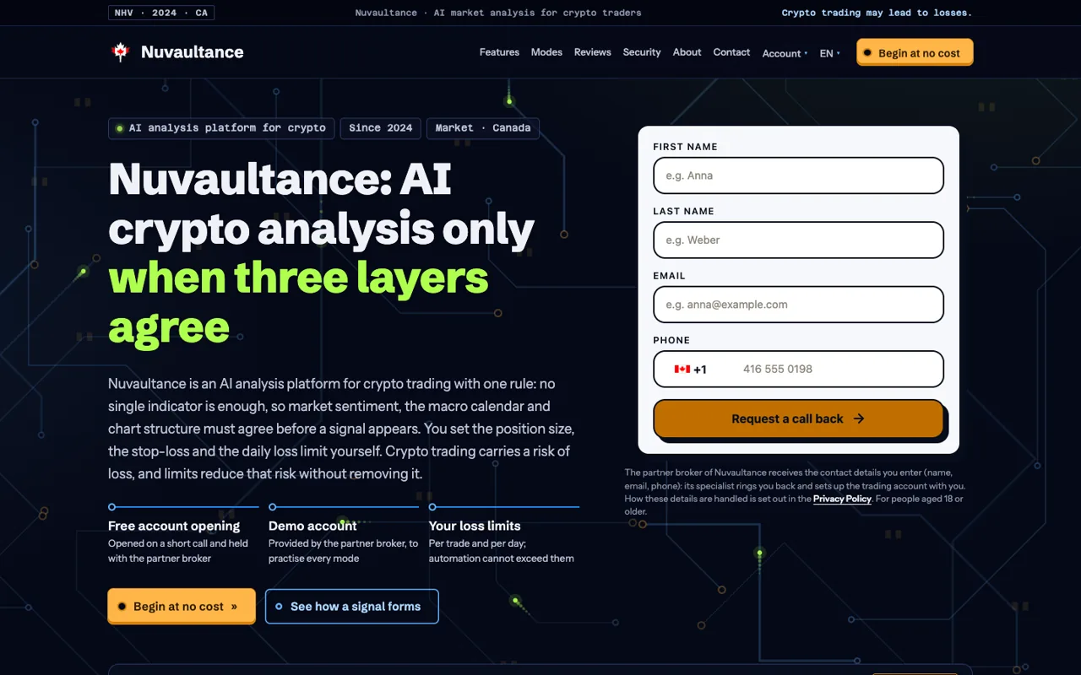Image resolution: width=1081 pixels, height=675 pixels.
Task: Click the arrow icon on Request a call back
Action: [x=859, y=418]
